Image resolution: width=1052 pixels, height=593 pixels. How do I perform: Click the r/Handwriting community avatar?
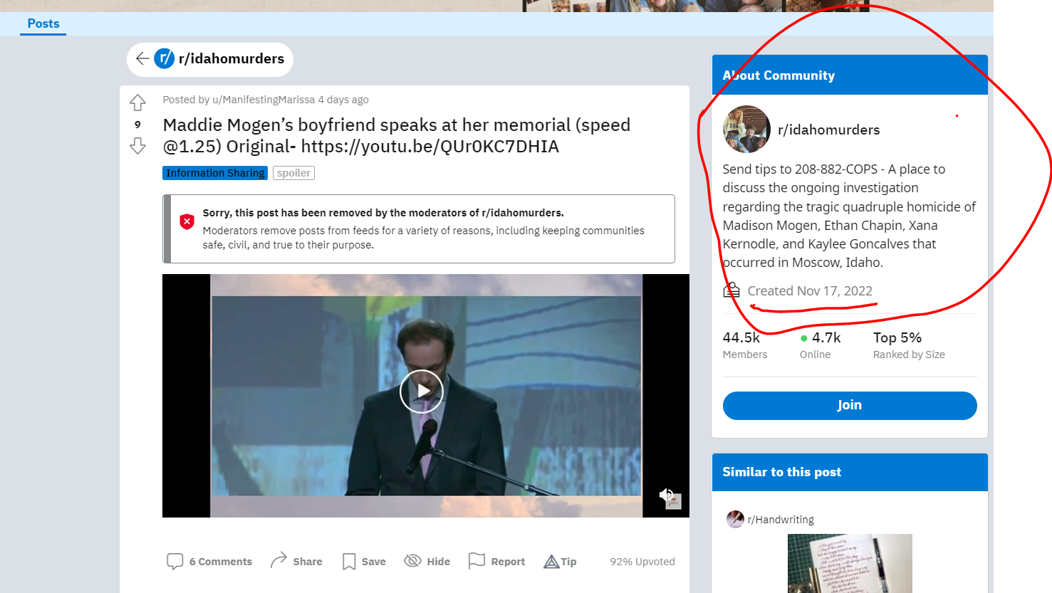735,519
